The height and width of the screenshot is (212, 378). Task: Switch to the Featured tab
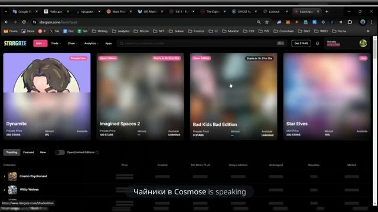tap(29, 153)
